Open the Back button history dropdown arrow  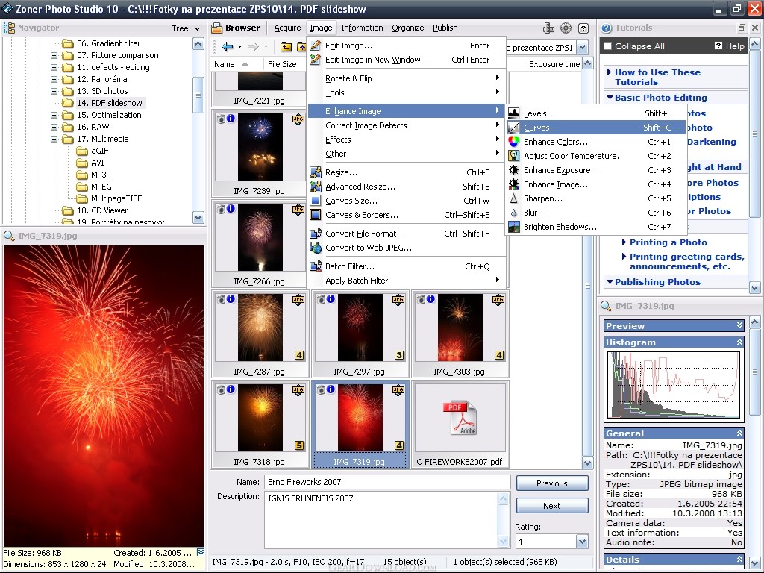(239, 47)
